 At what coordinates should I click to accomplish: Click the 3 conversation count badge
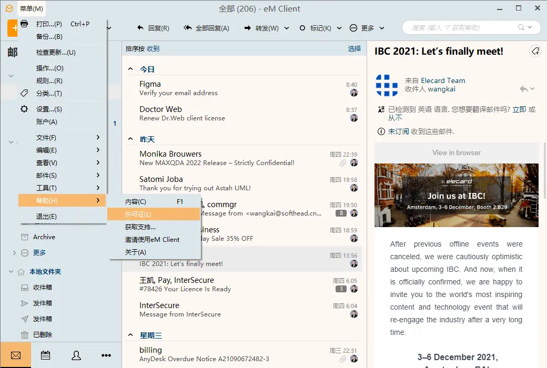pyautogui.click(x=341, y=289)
